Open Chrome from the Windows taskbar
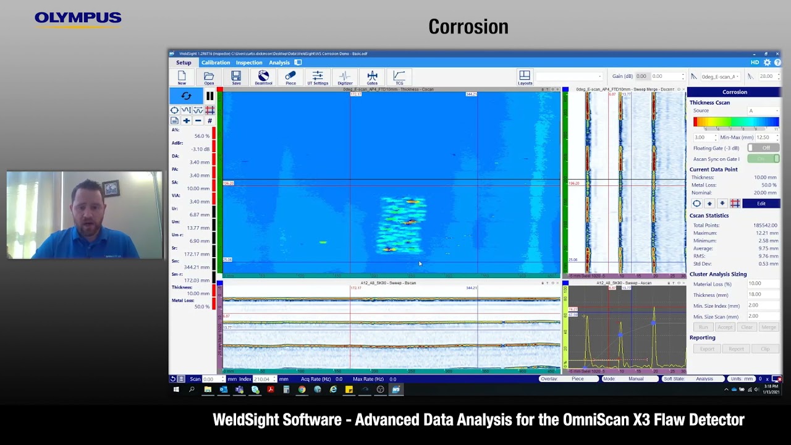Viewport: 791px width, 445px height. point(302,389)
